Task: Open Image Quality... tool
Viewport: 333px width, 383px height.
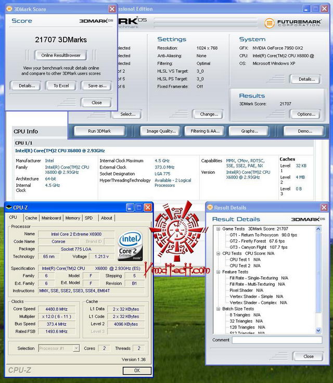Action: coord(160,131)
